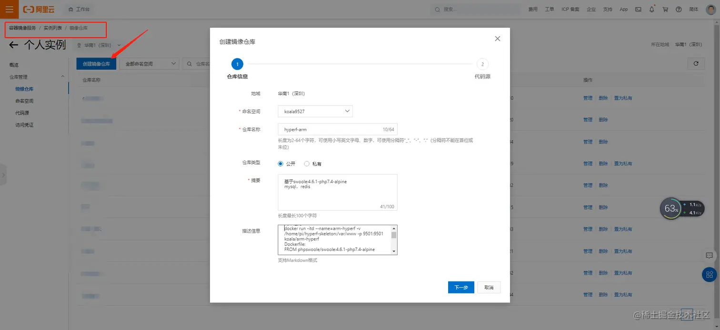720x330 pixels.
Task: Collapse the 仓库管理 sidebar group
Action: [x=62, y=77]
